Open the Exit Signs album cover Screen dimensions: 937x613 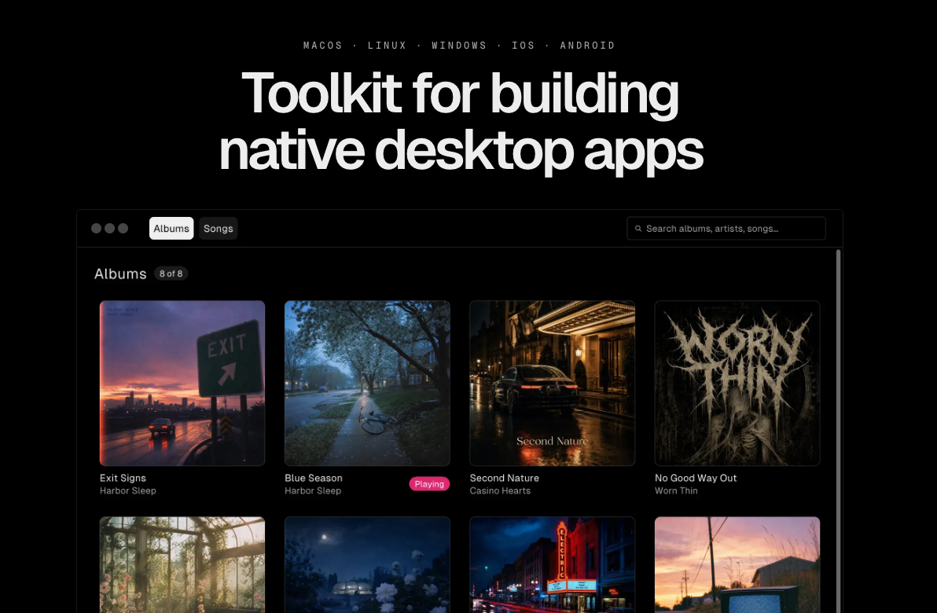click(182, 383)
